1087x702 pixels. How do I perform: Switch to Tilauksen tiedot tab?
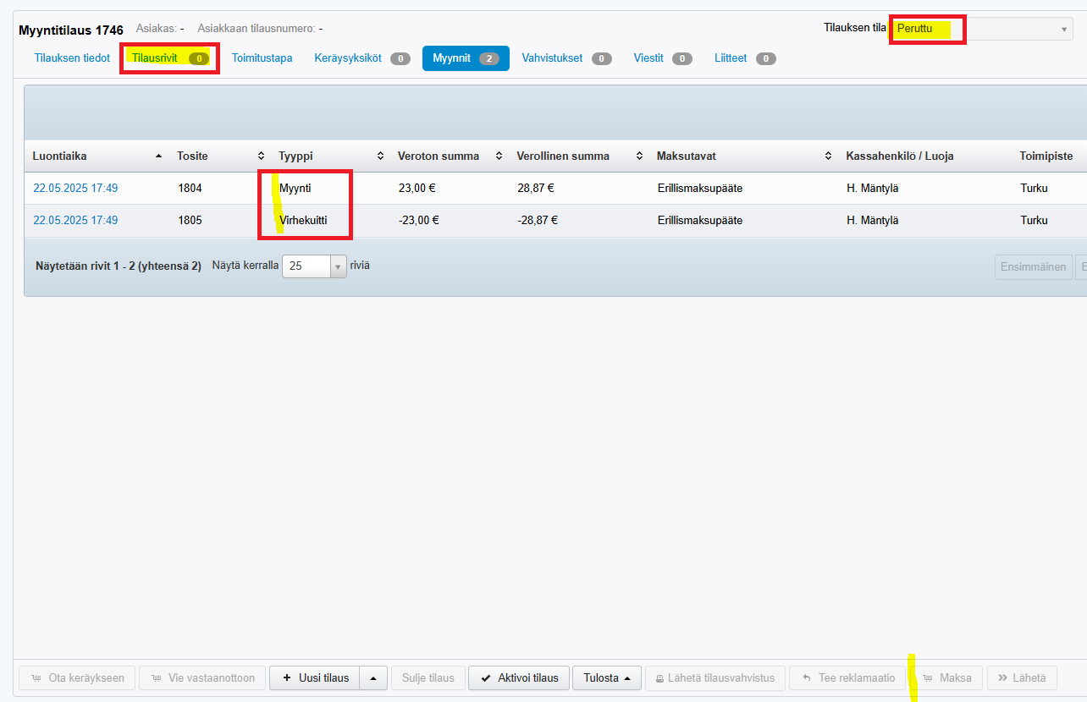[72, 58]
